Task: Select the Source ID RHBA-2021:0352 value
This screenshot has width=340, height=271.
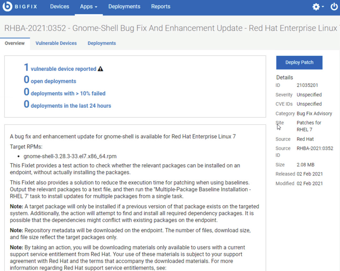Action: click(315, 148)
